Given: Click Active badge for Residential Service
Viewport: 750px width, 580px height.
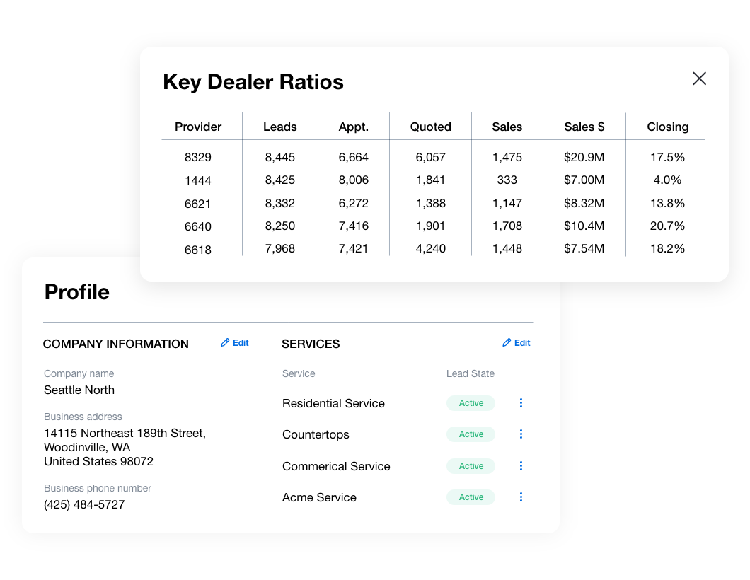Looking at the screenshot, I should point(471,403).
